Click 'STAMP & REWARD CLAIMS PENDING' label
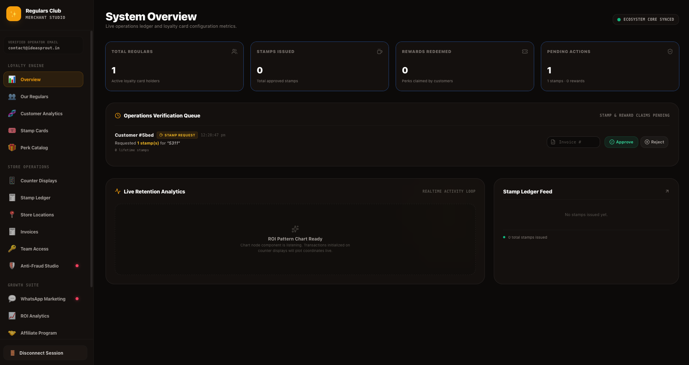689x365 pixels. pyautogui.click(x=635, y=116)
